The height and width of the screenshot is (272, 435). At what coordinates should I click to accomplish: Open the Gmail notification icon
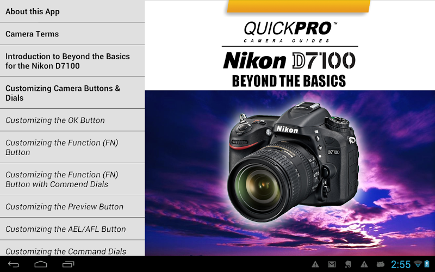pyautogui.click(x=332, y=264)
